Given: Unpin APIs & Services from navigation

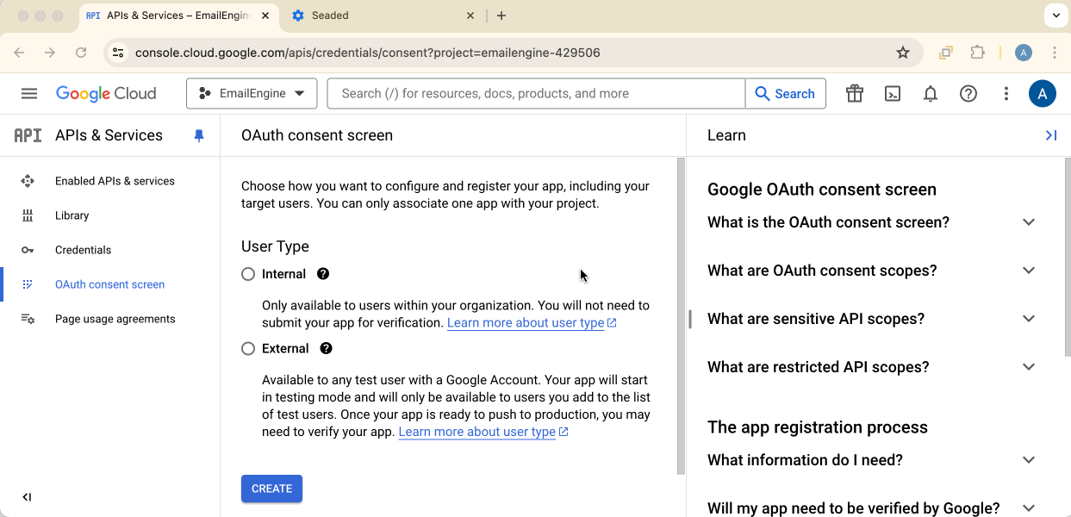Looking at the screenshot, I should [199, 135].
